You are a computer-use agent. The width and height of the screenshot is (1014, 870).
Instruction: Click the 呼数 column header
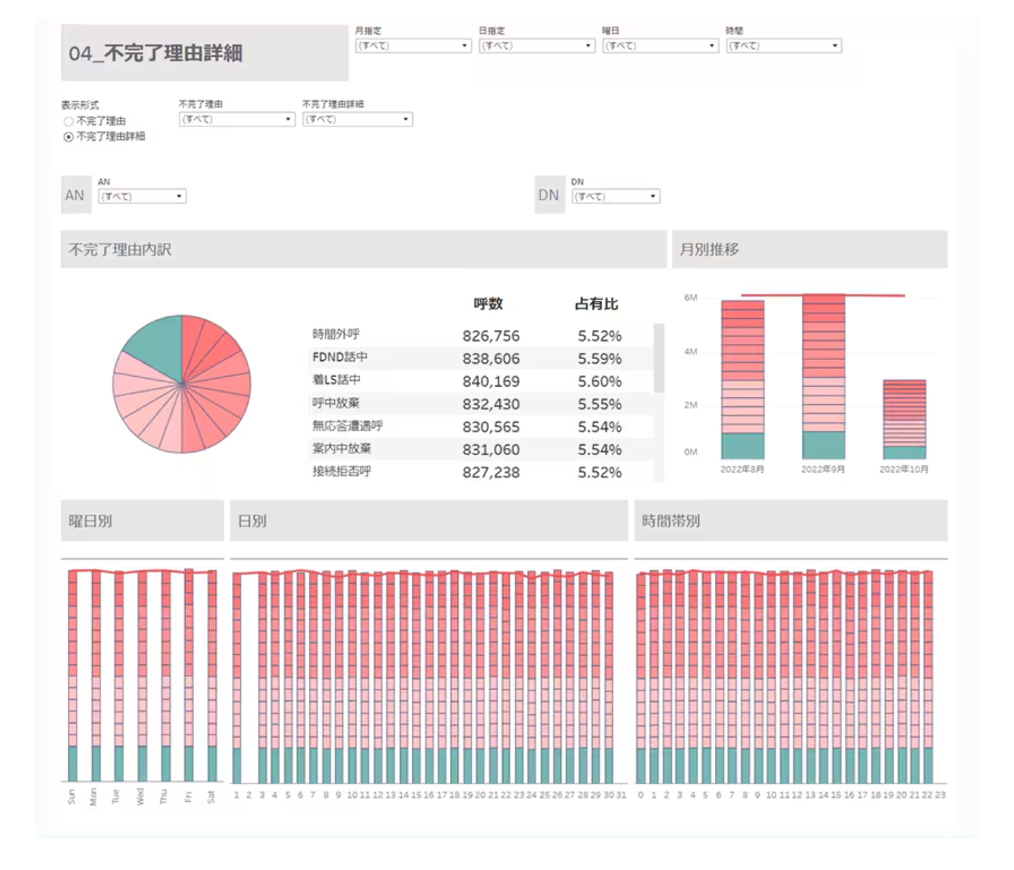point(488,304)
